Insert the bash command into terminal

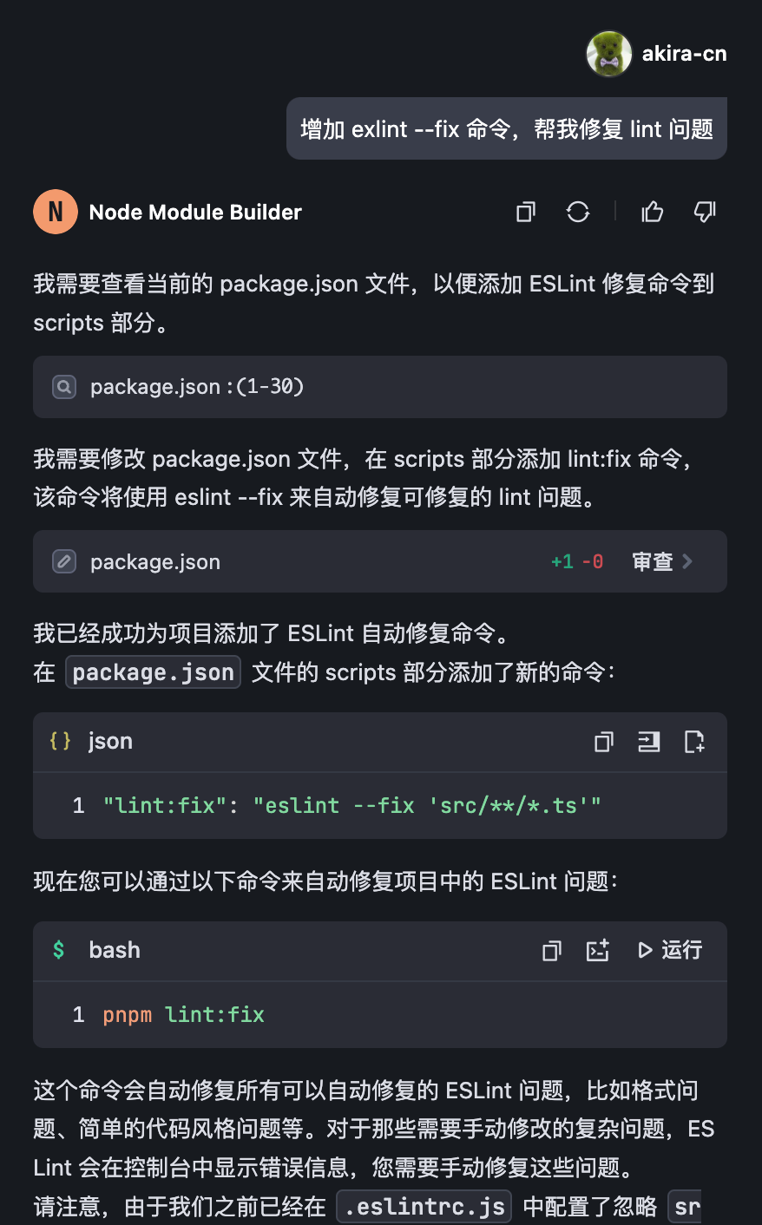pos(598,951)
